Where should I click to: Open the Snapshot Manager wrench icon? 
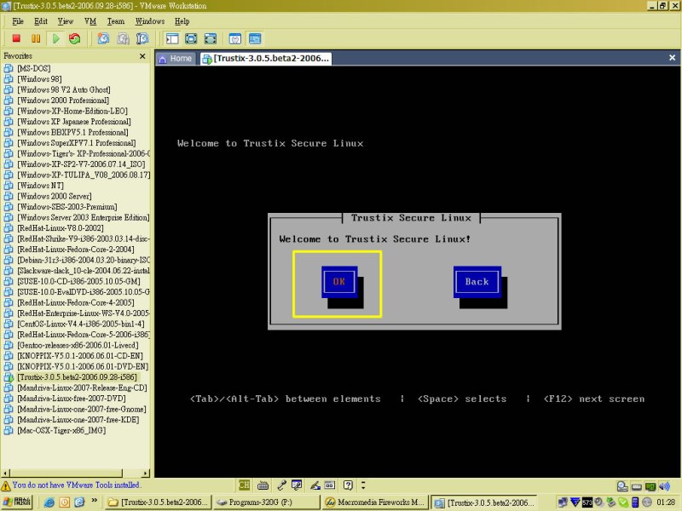pos(142,38)
